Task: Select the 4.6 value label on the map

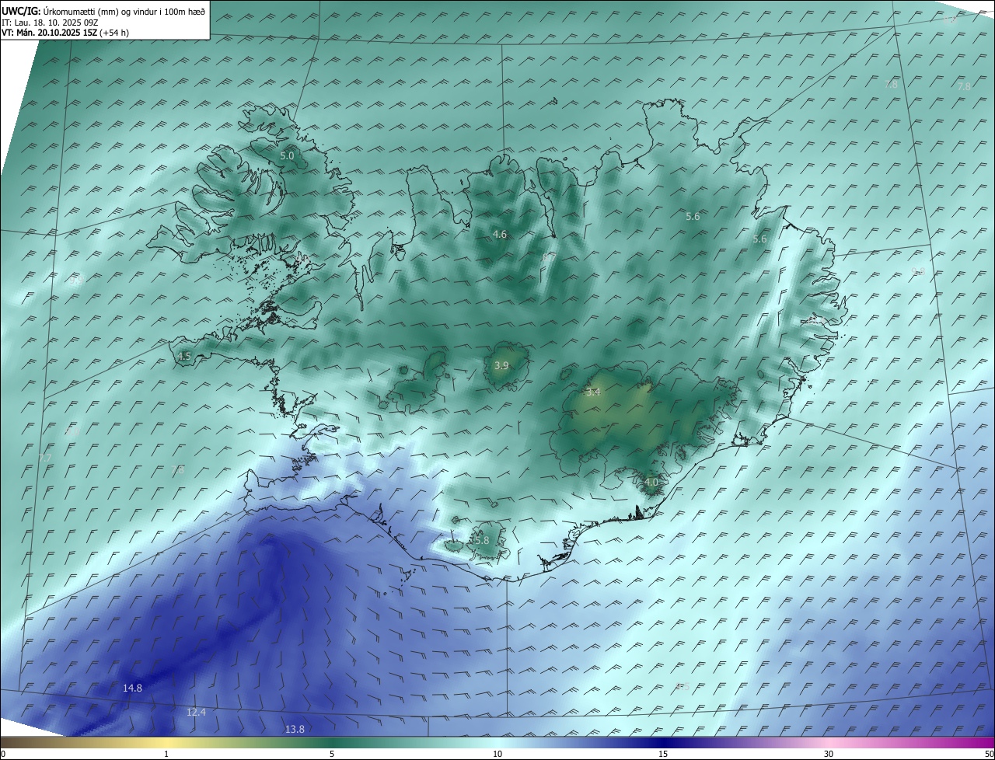Action: click(500, 234)
